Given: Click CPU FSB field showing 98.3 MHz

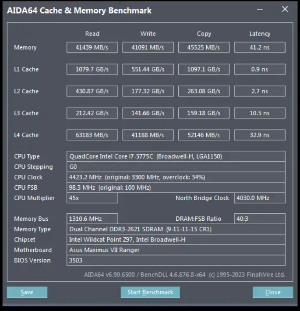Looking at the screenshot, I should point(176,187).
